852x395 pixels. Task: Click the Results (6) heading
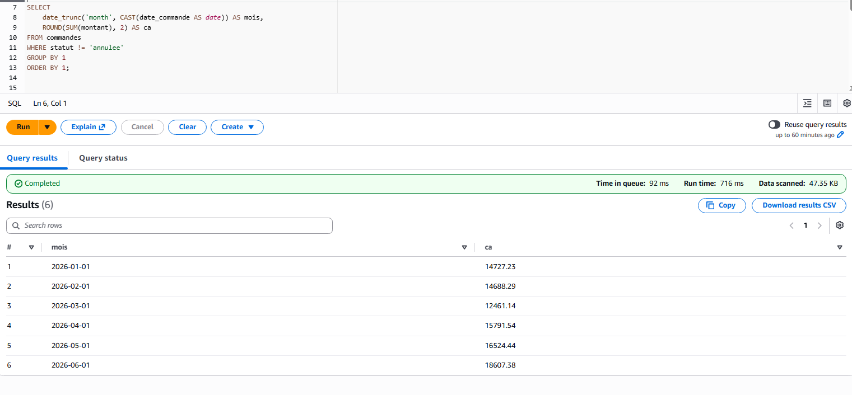30,205
